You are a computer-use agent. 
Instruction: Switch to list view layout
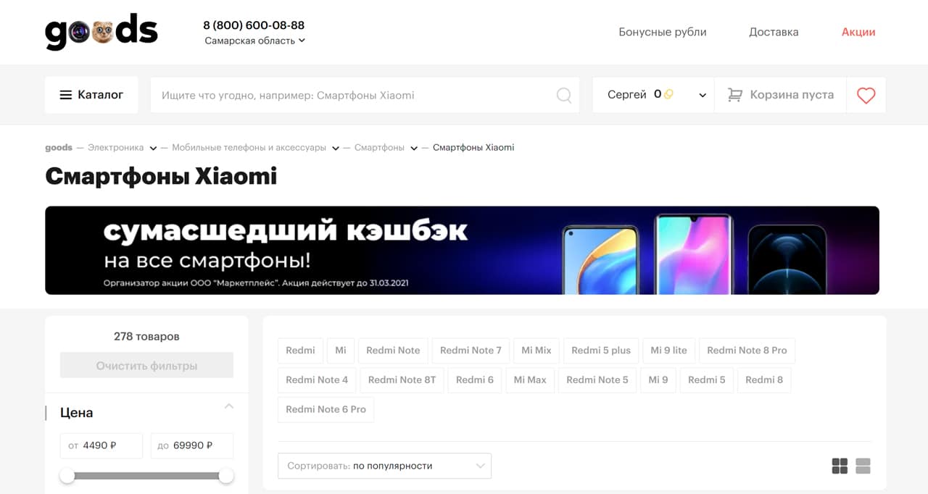click(x=863, y=466)
